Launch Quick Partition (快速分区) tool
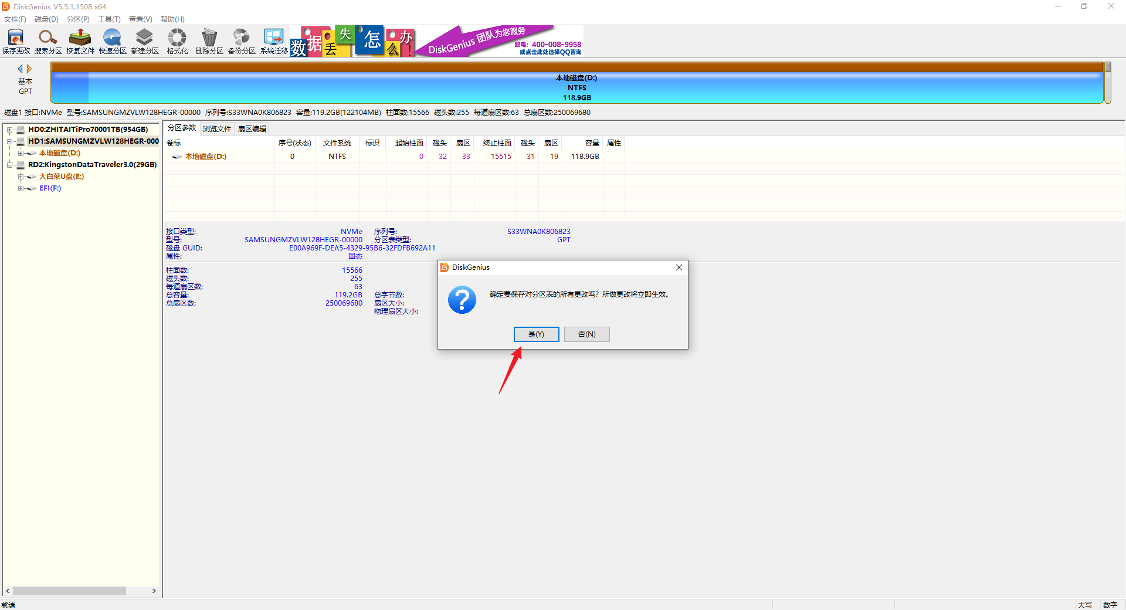1126x610 pixels. (113, 41)
